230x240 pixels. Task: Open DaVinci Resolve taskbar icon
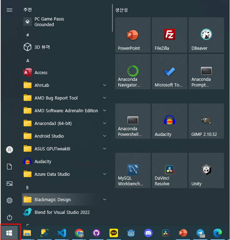pos(166,233)
